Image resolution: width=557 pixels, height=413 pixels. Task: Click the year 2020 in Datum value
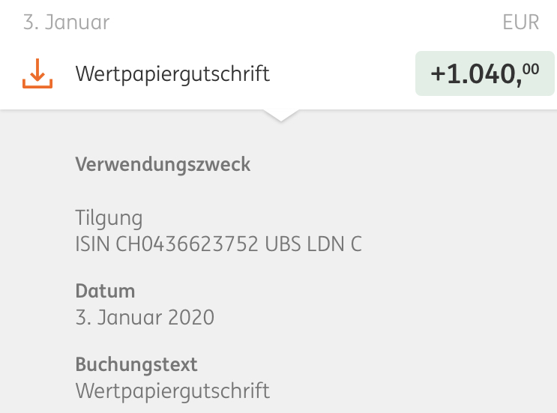[x=190, y=317]
